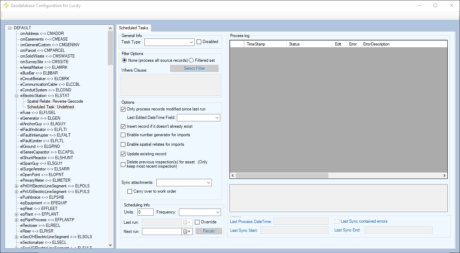Image resolution: width=460 pixels, height=253 pixels.
Task: Click the toolbar grip handle below title bar
Action: pos(2,15)
